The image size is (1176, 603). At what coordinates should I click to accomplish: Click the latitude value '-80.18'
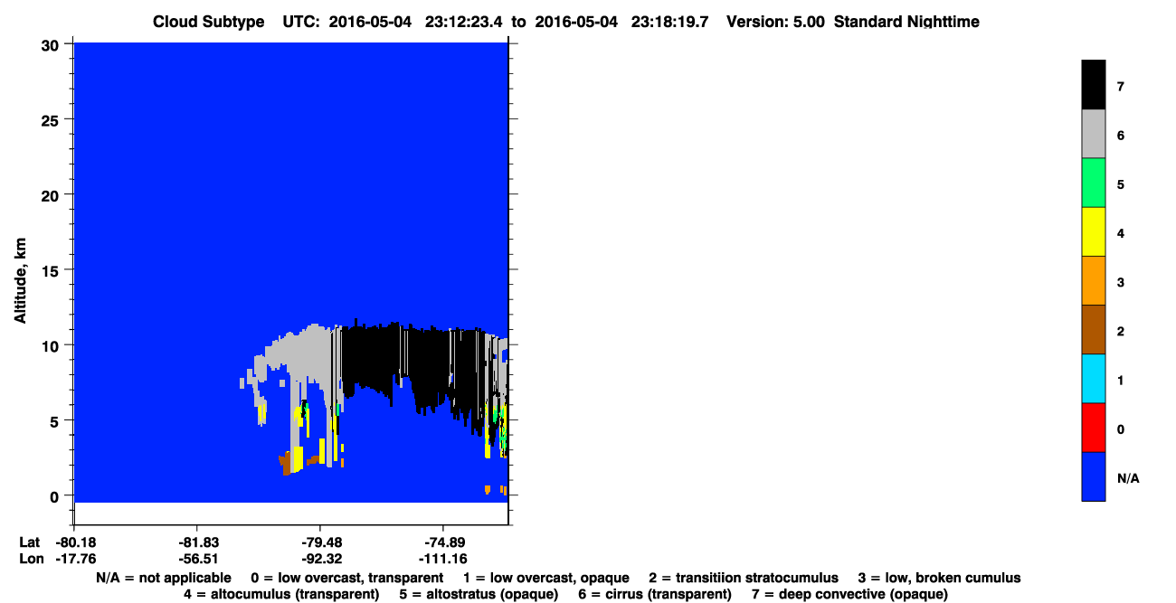[74, 542]
